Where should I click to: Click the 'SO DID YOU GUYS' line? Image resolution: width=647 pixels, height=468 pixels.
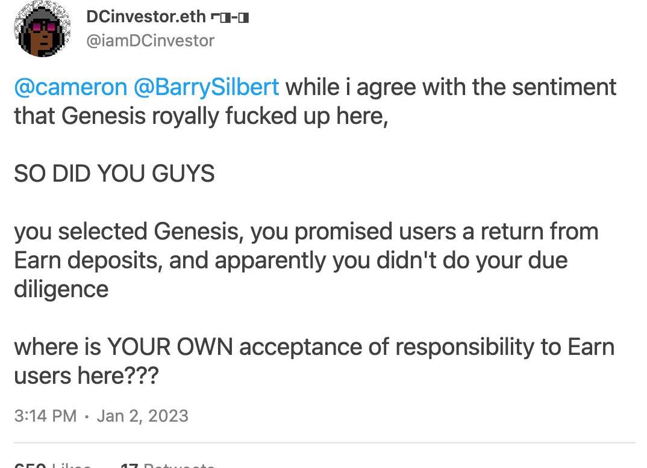coord(114,174)
